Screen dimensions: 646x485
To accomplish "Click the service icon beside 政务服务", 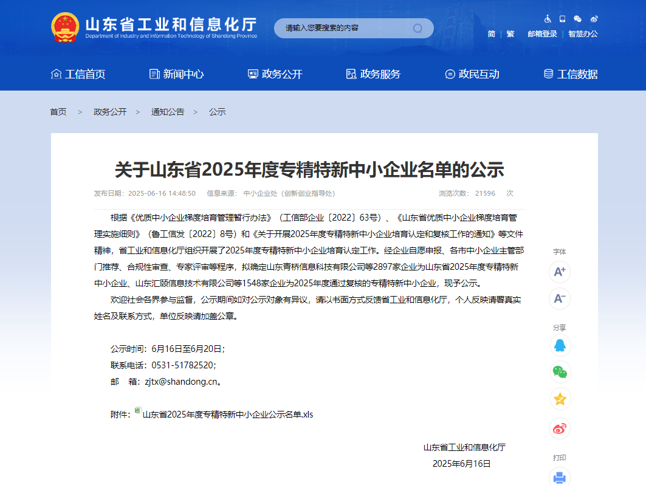I will 351,74.
